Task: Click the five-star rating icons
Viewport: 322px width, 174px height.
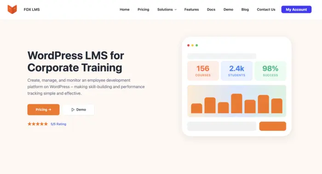Action: click(38, 124)
